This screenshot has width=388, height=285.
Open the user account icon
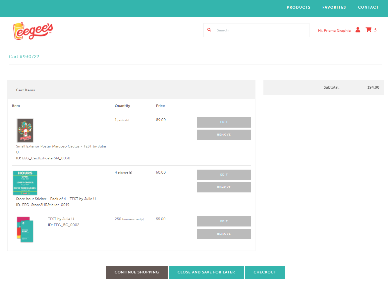click(x=358, y=30)
